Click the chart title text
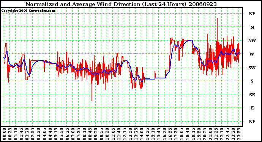 (121, 4)
